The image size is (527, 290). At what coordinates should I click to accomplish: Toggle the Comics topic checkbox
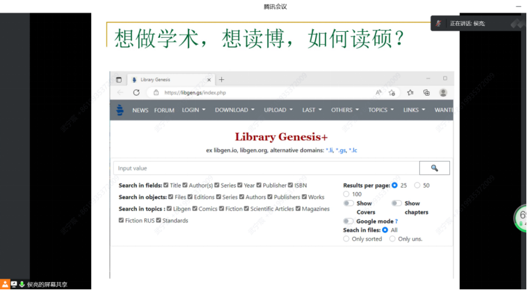pyautogui.click(x=195, y=209)
